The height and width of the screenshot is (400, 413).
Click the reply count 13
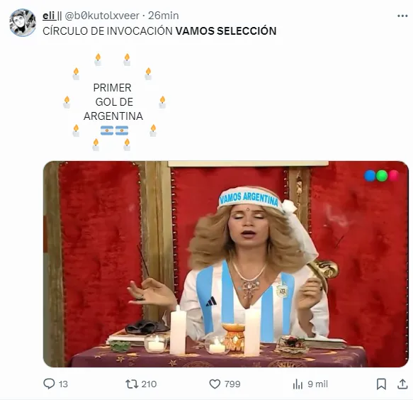(x=63, y=384)
